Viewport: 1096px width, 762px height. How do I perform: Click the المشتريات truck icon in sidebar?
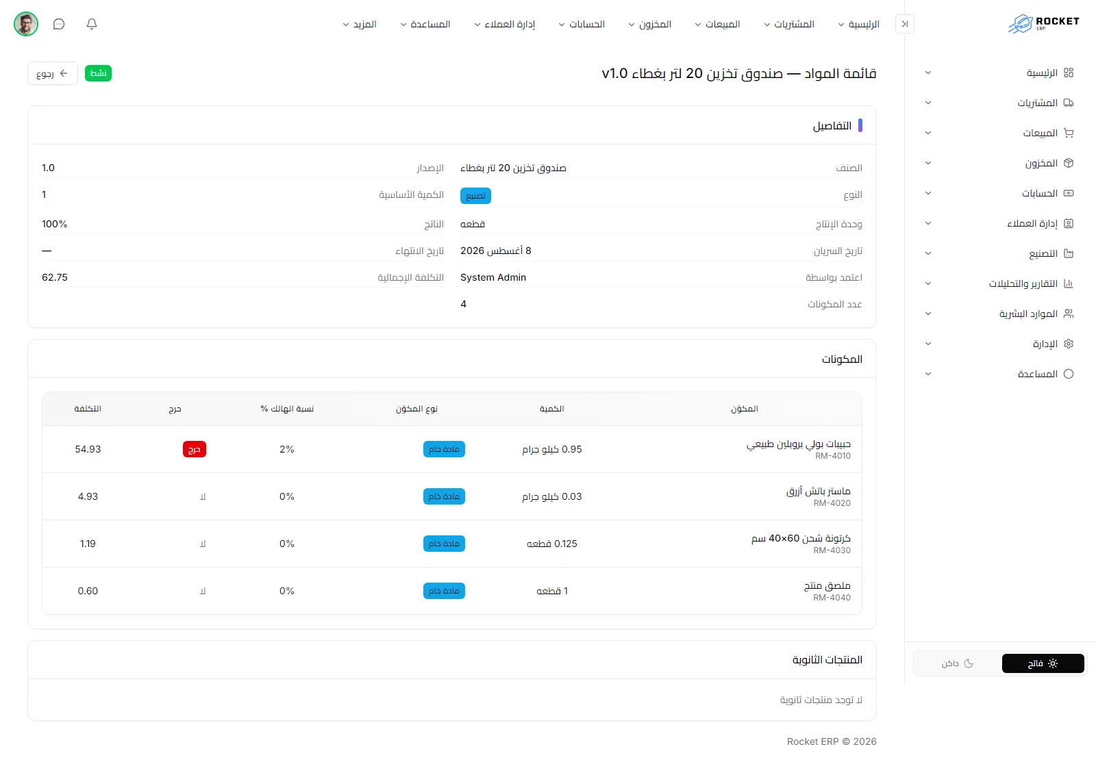pyautogui.click(x=1069, y=103)
